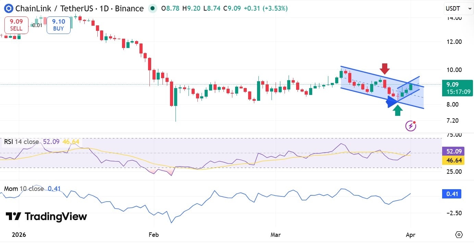The height and width of the screenshot is (243, 474).
Task: Click the green market status dot beside OHLC values
Action: click(152, 8)
